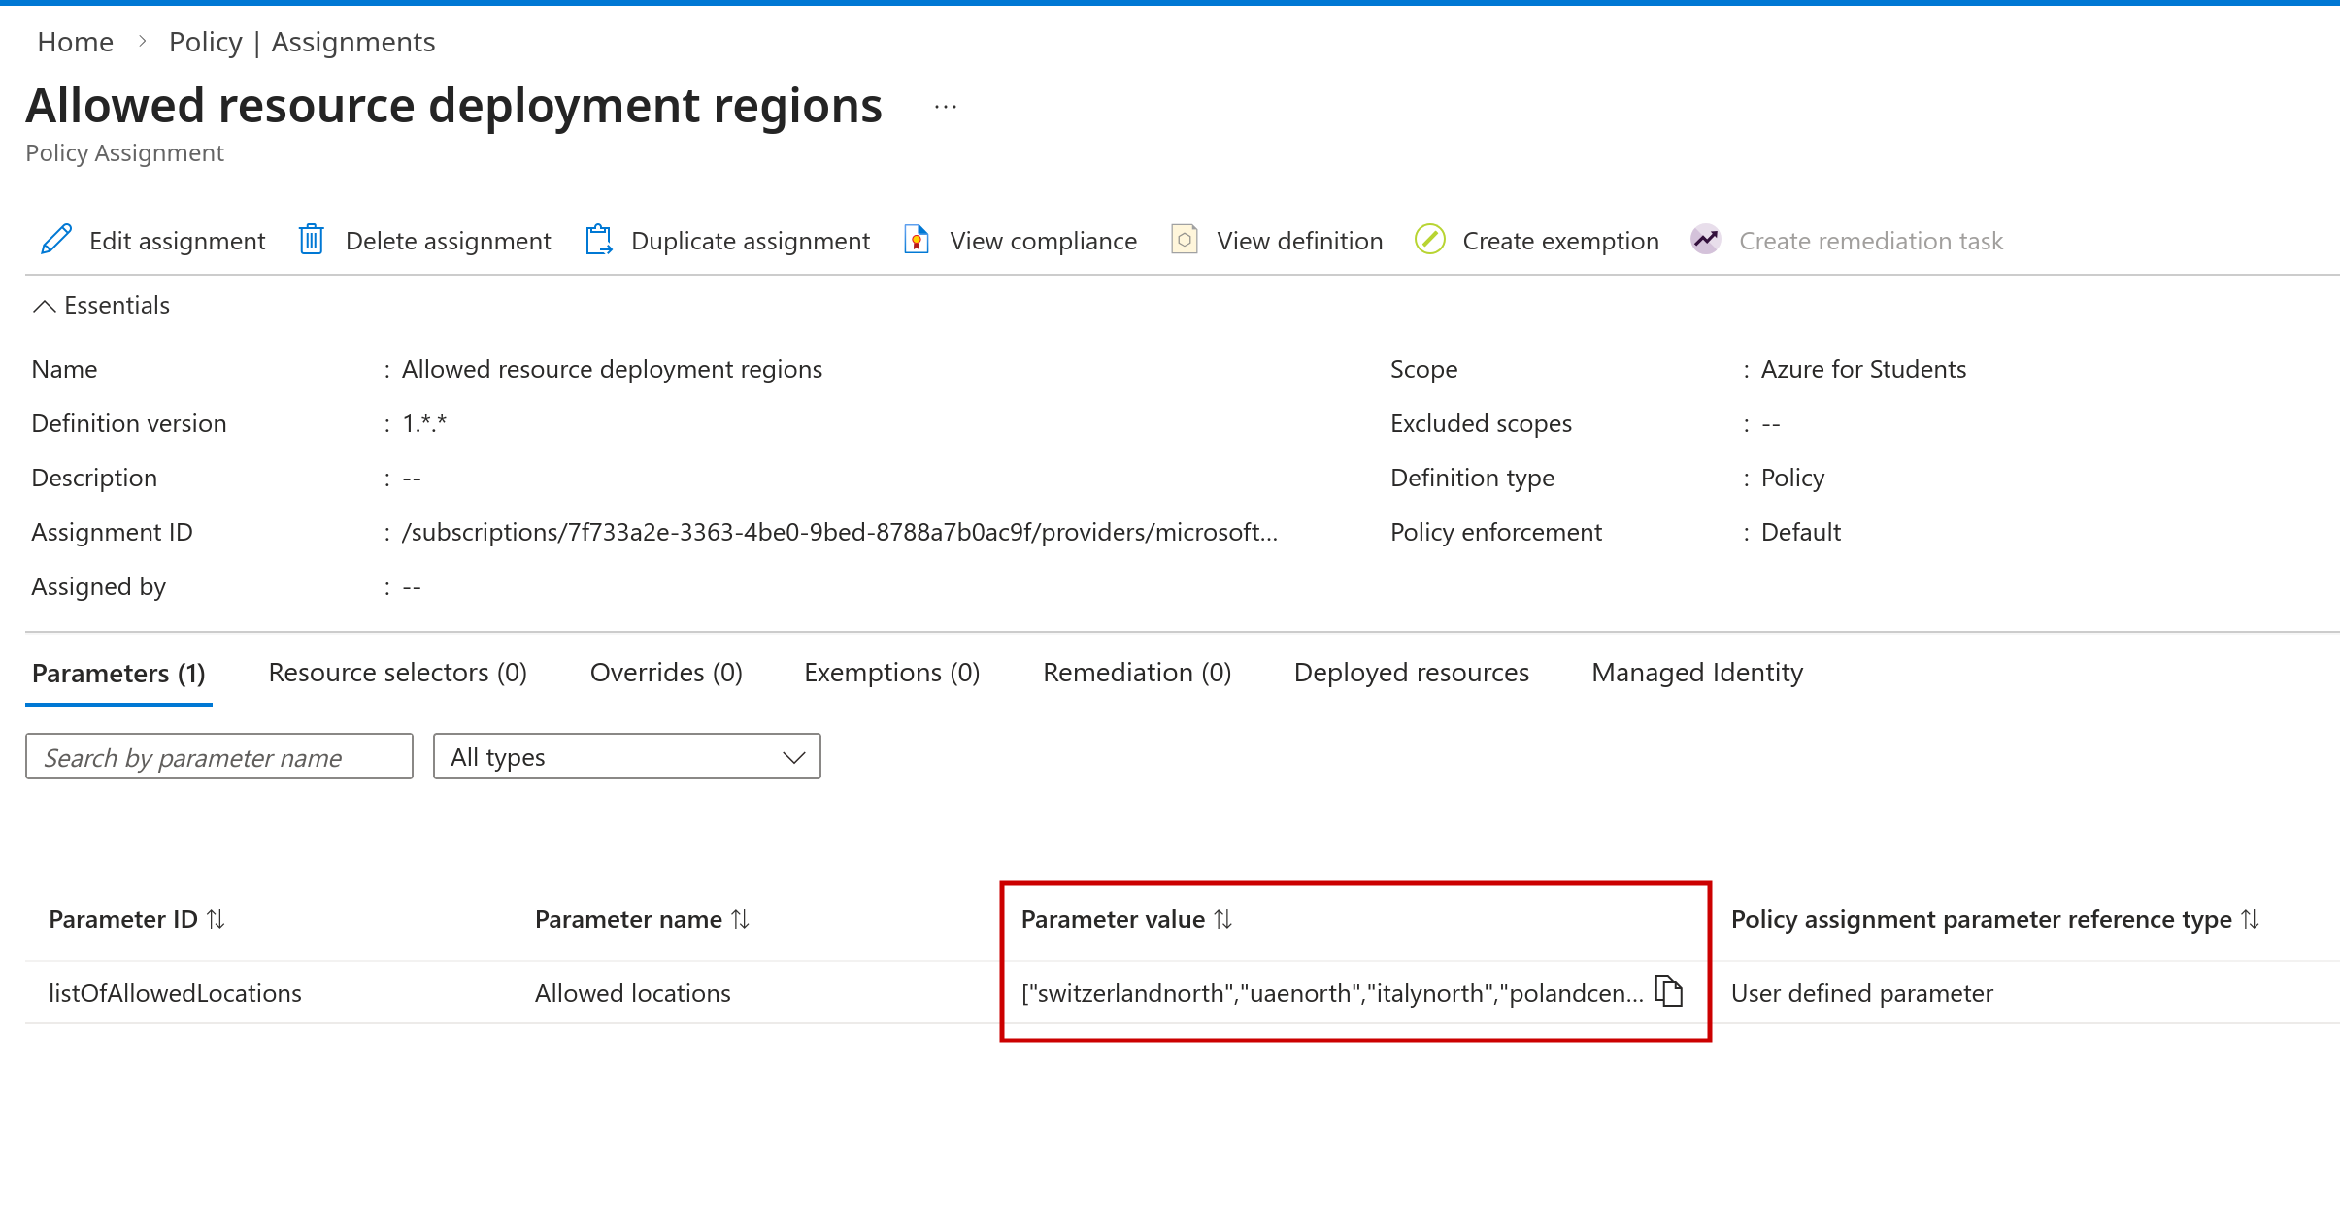Switch to the Exemptions tab
Screen dimensions: 2340x1223
(890, 672)
